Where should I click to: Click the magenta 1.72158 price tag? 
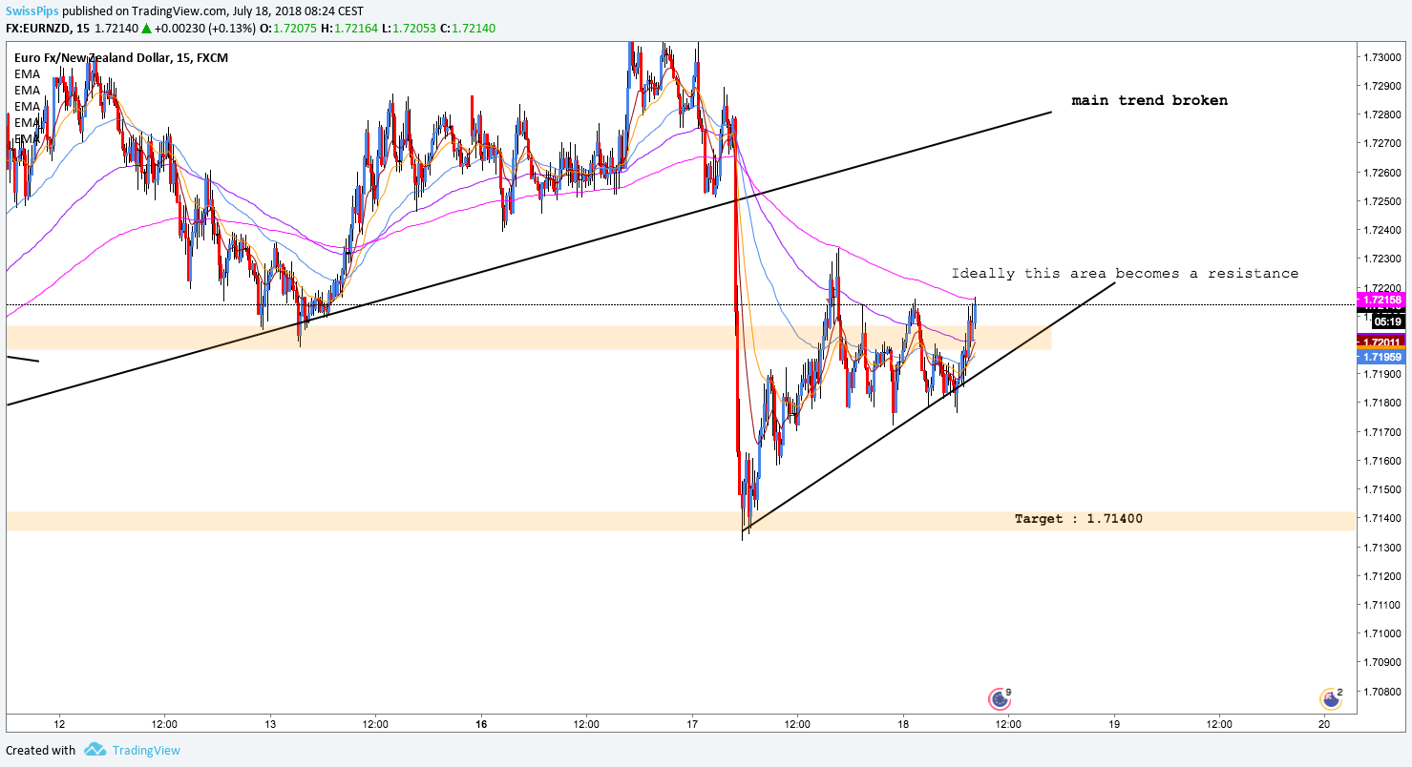pos(1380,300)
